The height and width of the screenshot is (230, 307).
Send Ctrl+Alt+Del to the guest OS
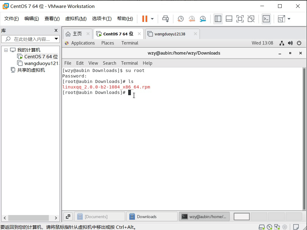tap(165, 19)
